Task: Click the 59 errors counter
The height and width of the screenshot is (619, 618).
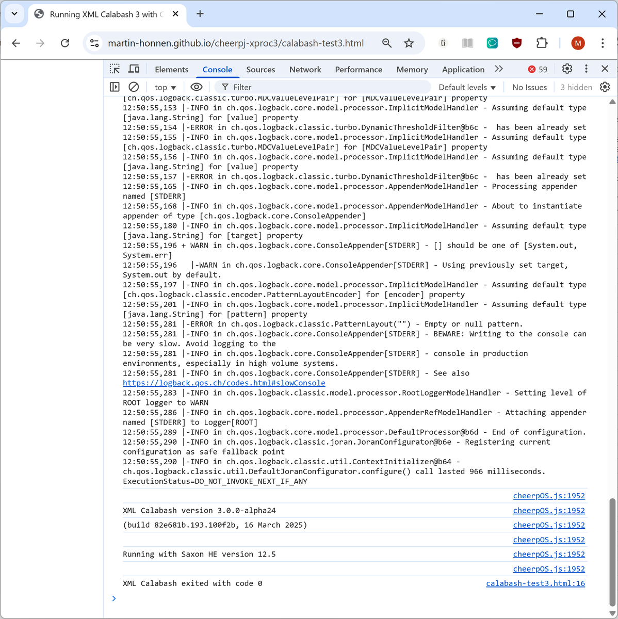Action: (x=538, y=69)
